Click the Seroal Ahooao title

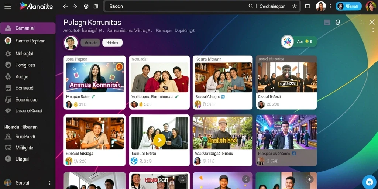click(208, 97)
